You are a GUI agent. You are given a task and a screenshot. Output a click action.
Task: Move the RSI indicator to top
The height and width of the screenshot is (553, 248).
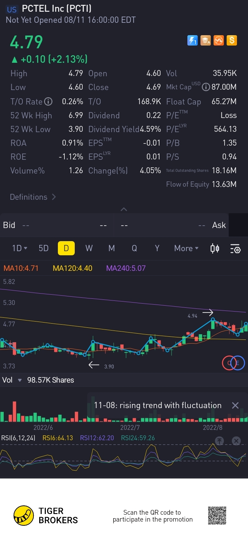coord(219,441)
